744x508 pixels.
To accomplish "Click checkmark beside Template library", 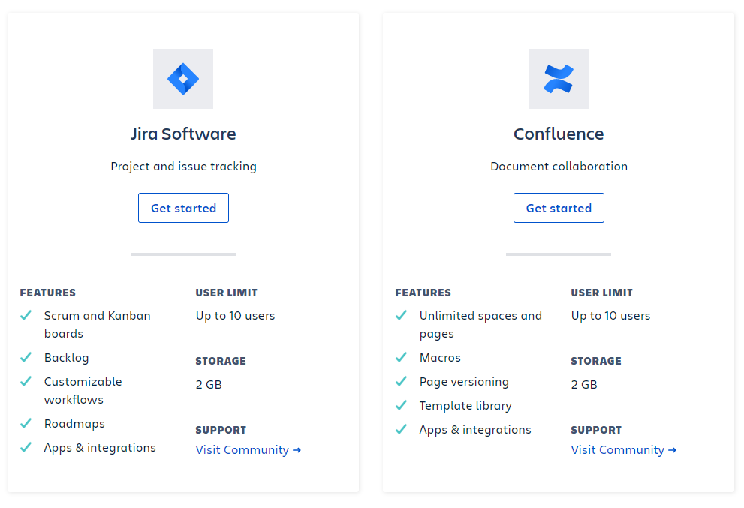I will (x=401, y=405).
